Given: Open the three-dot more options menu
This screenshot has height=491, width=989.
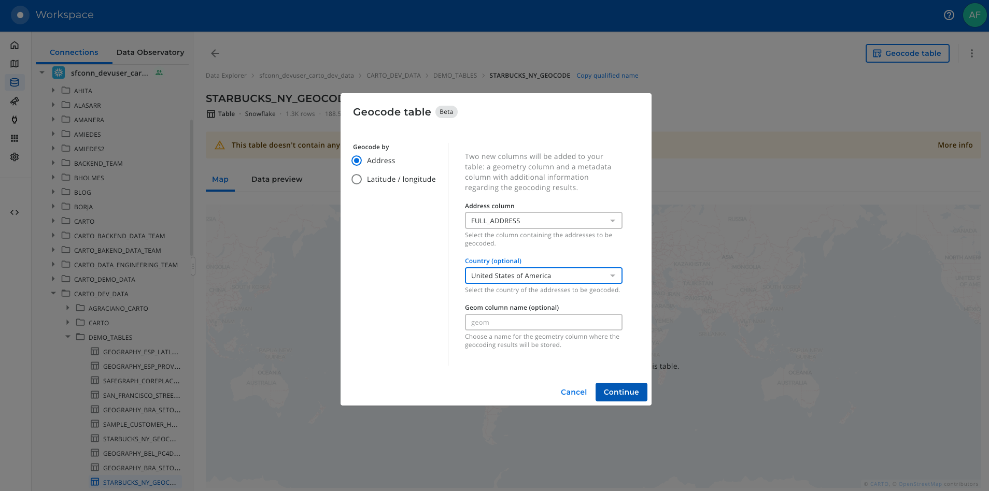Looking at the screenshot, I should click(x=971, y=53).
